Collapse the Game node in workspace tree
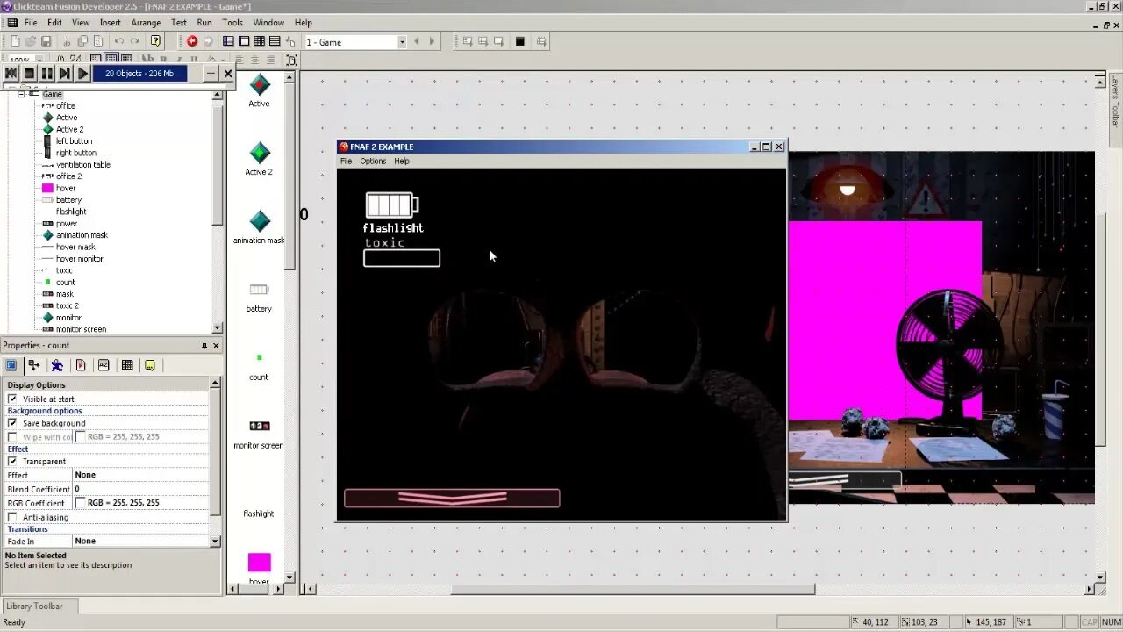Viewport: 1123px width, 632px height. (x=22, y=94)
